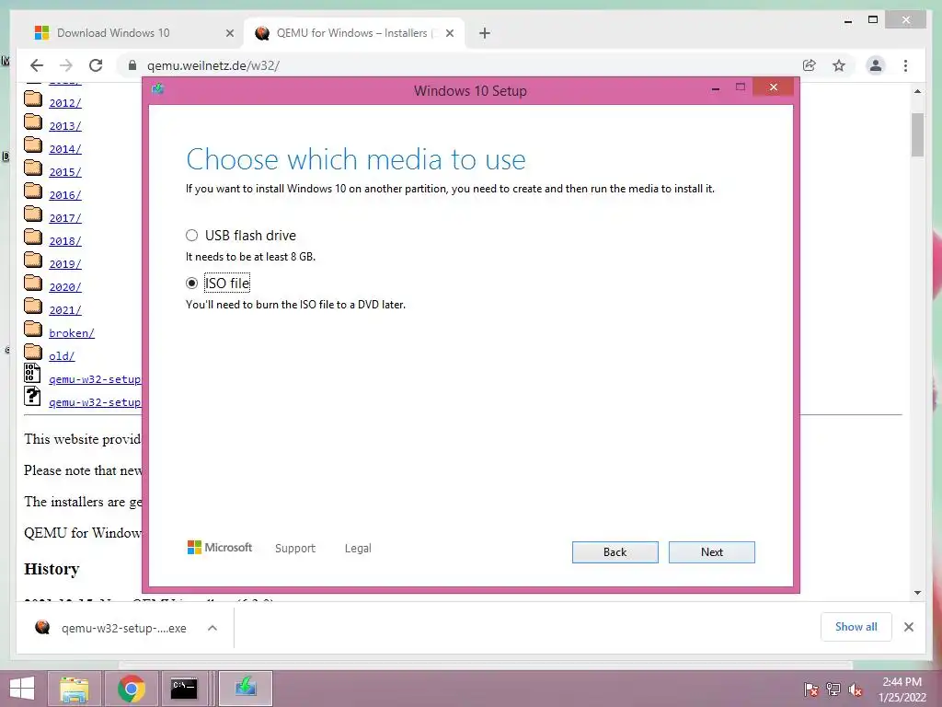The image size is (942, 707).
Task: Open the 2015/ folder link
Action: [x=65, y=172]
